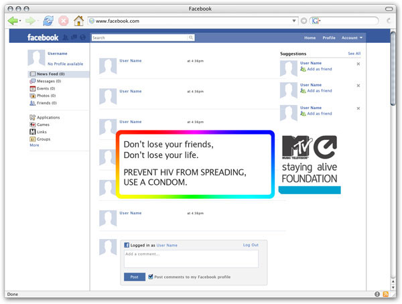Click the search magnifier icon
Screen dimensions: 402x304
pos(191,37)
